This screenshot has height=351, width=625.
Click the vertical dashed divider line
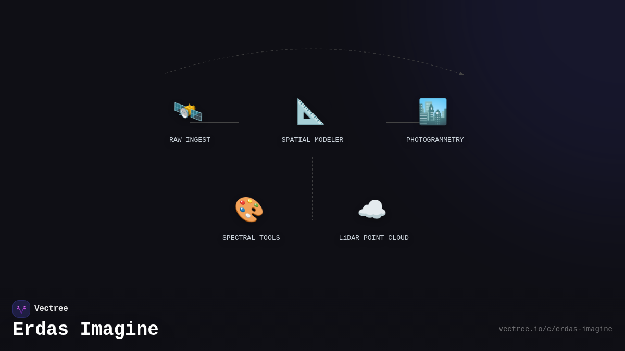(312, 188)
